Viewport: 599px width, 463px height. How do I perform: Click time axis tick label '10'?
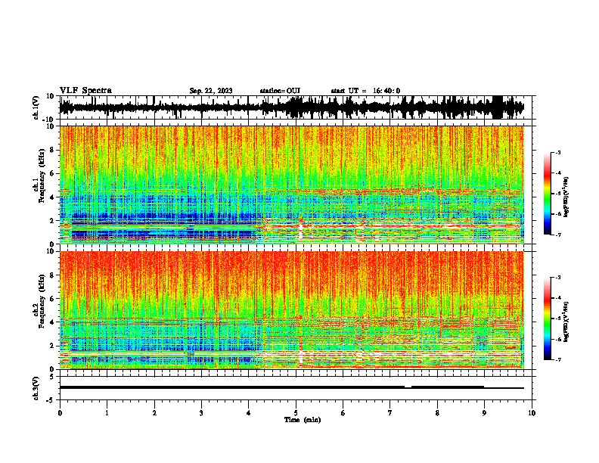point(532,413)
